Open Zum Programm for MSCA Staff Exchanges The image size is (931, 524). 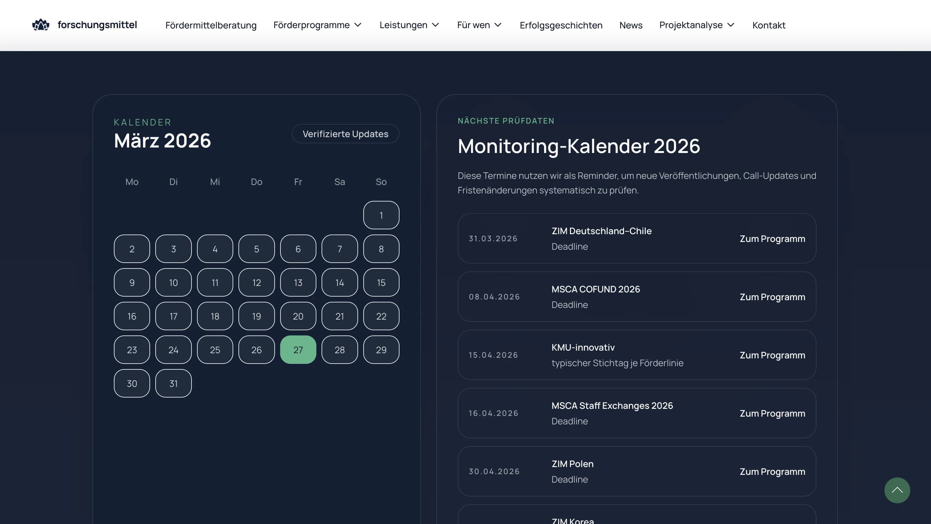click(772, 413)
